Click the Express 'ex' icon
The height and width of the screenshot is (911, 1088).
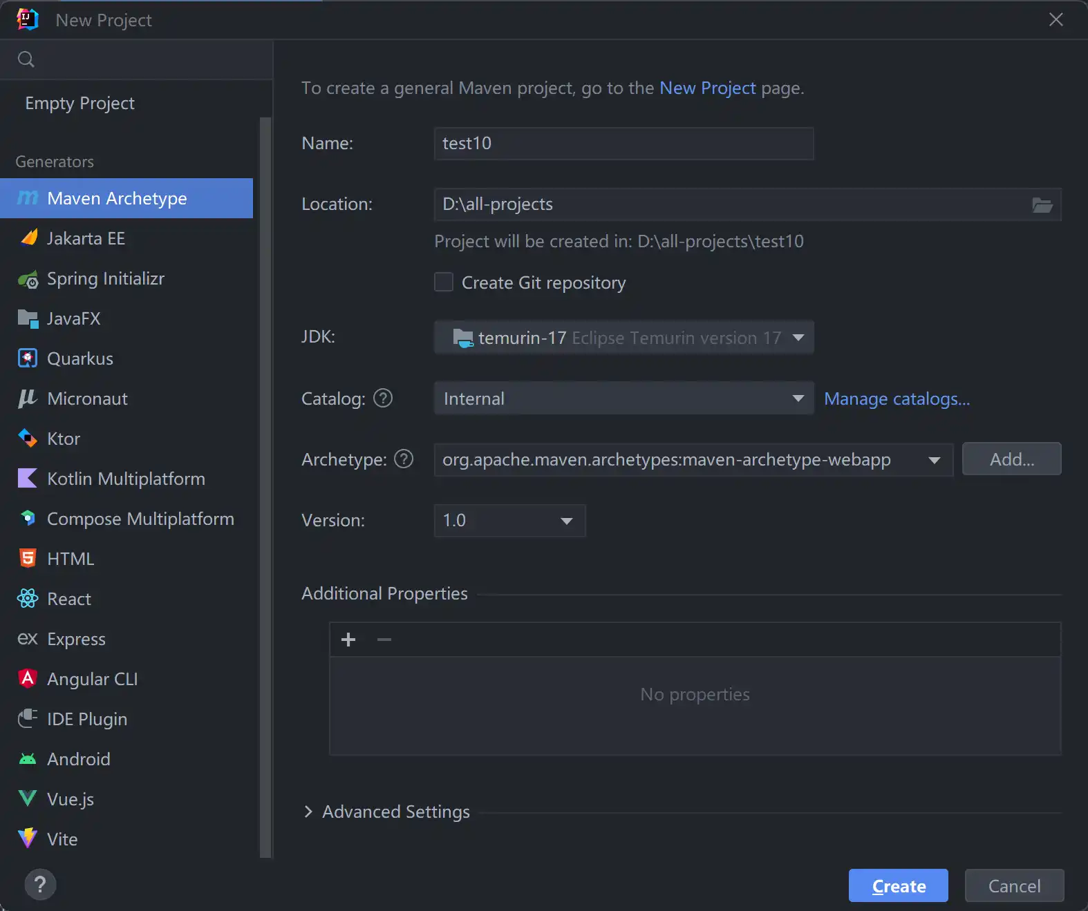point(28,639)
